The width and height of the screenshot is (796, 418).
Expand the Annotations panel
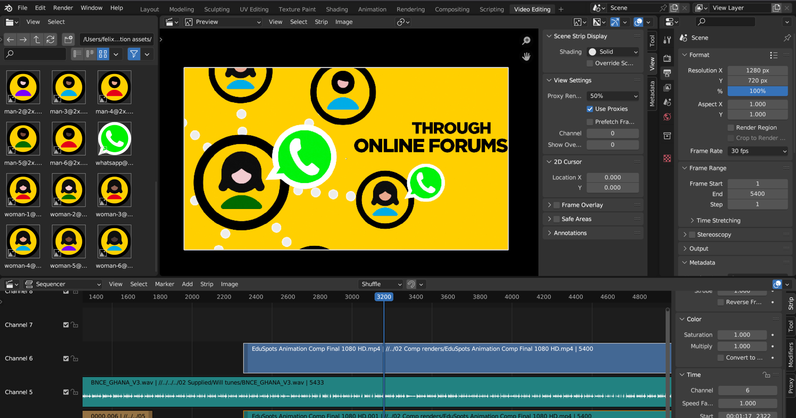(549, 233)
